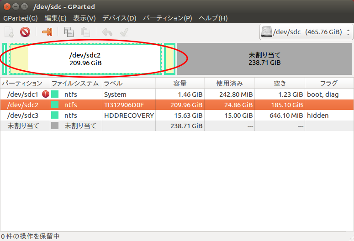This screenshot has width=354, height=241.
Task: Click the red warning icon beside /dev/sdc1
Action: pos(46,94)
